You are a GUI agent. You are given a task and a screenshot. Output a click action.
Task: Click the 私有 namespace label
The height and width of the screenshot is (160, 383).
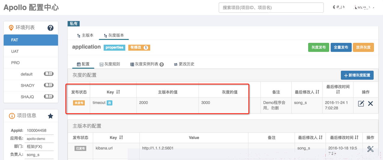74,23
